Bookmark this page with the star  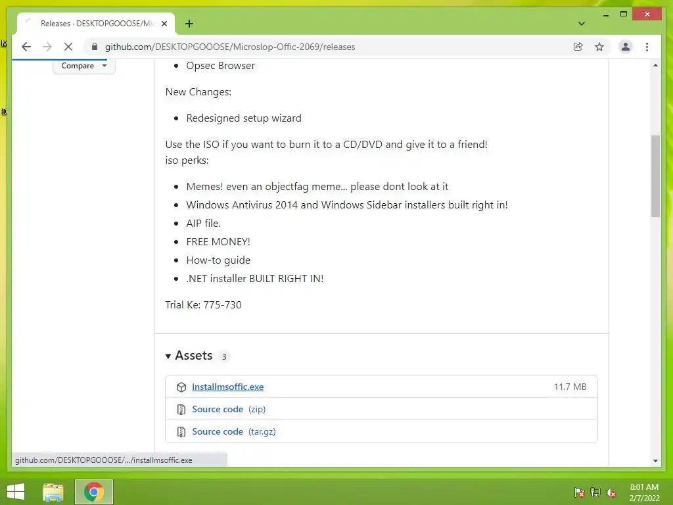click(599, 47)
